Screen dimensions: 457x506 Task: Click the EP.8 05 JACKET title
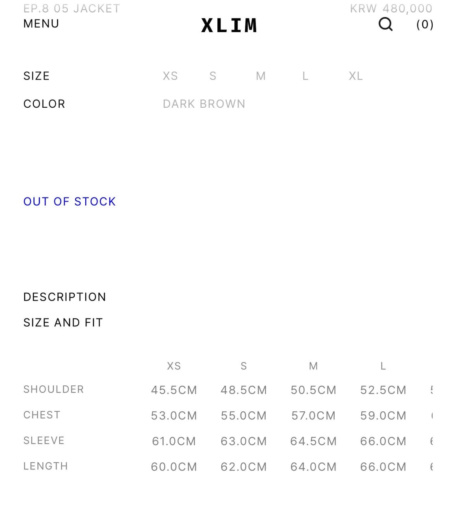click(71, 8)
